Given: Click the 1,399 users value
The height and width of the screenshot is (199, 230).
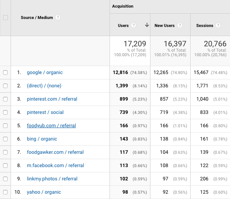Looking at the screenshot, I should coord(122,86).
